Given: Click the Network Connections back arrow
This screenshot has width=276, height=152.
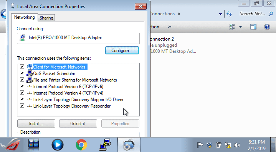Looking at the screenshot, I should [3, 14].
